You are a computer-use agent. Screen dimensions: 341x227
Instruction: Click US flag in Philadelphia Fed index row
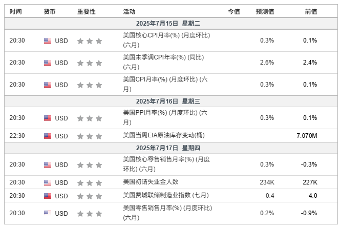(48, 196)
